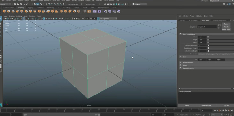Open the initialShadingGroup attribute tab
Image resolution: width=234 pixels, height=116 pixels.
[219, 21]
